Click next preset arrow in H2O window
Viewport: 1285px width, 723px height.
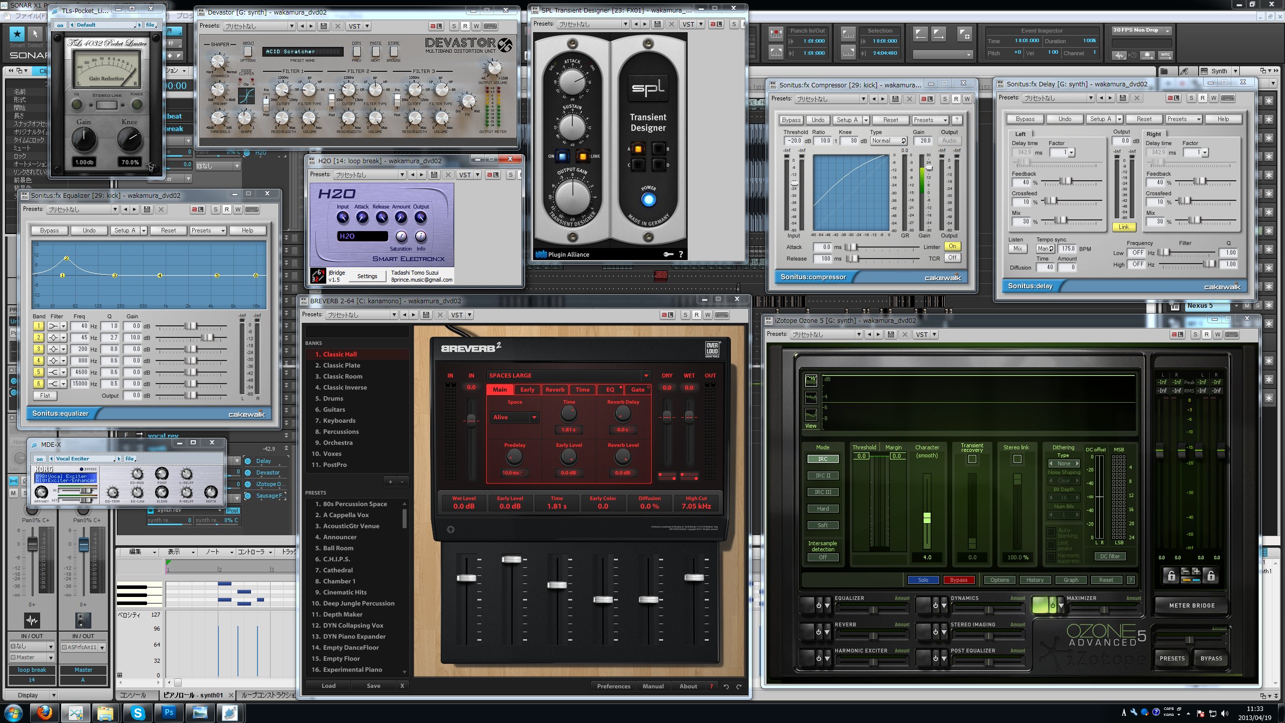422,175
